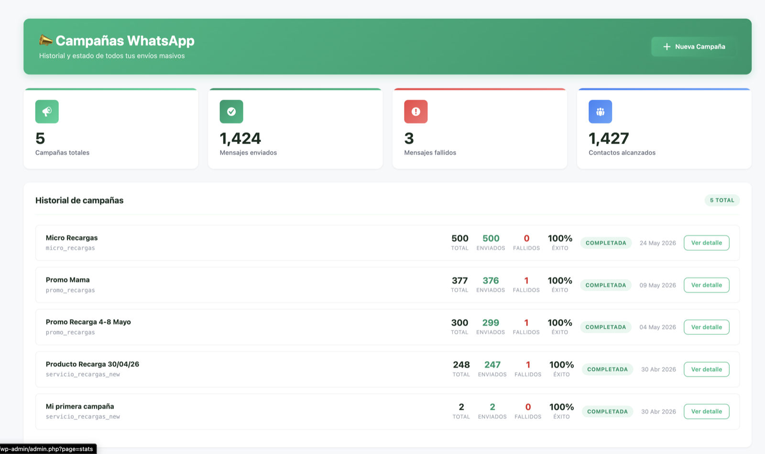View details of Micro Recargas campaign

[707, 243]
